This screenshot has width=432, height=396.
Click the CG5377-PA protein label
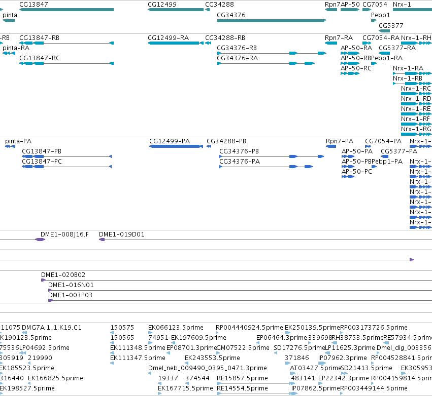[399, 151]
